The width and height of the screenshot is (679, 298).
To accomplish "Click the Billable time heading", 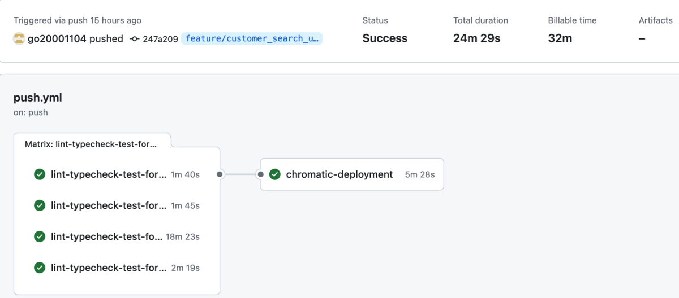I will [572, 20].
